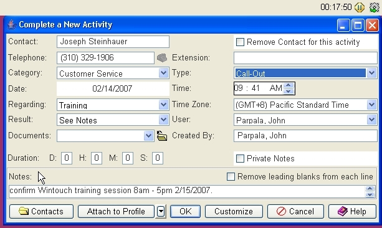382x228 pixels.
Task: Click the pause icon next to the timer
Action: 360,7
